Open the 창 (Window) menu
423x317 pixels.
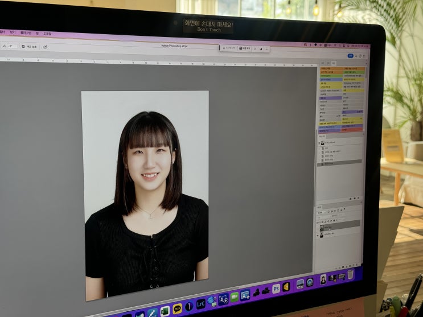point(37,33)
